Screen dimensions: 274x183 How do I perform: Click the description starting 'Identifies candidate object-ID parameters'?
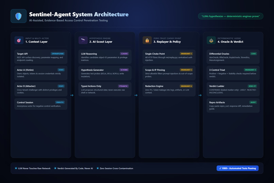(x=104, y=59)
